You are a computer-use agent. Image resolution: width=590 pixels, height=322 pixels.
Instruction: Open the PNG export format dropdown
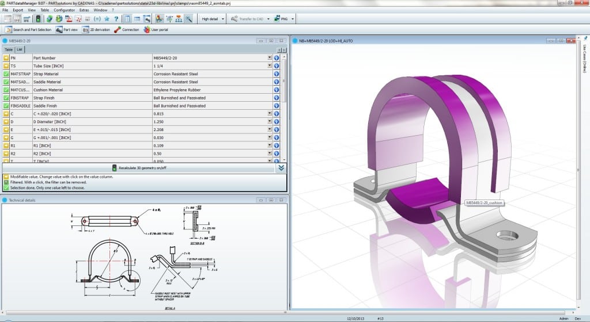click(293, 19)
